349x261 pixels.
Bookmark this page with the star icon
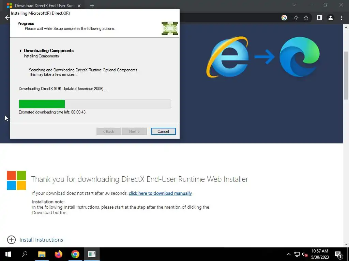click(306, 18)
